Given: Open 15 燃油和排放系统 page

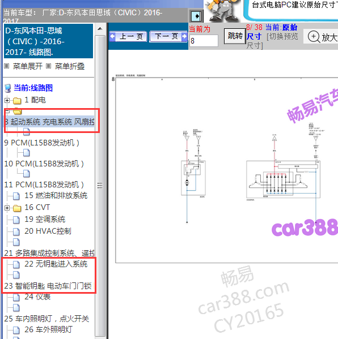Looking at the screenshot, I should click(x=56, y=195).
